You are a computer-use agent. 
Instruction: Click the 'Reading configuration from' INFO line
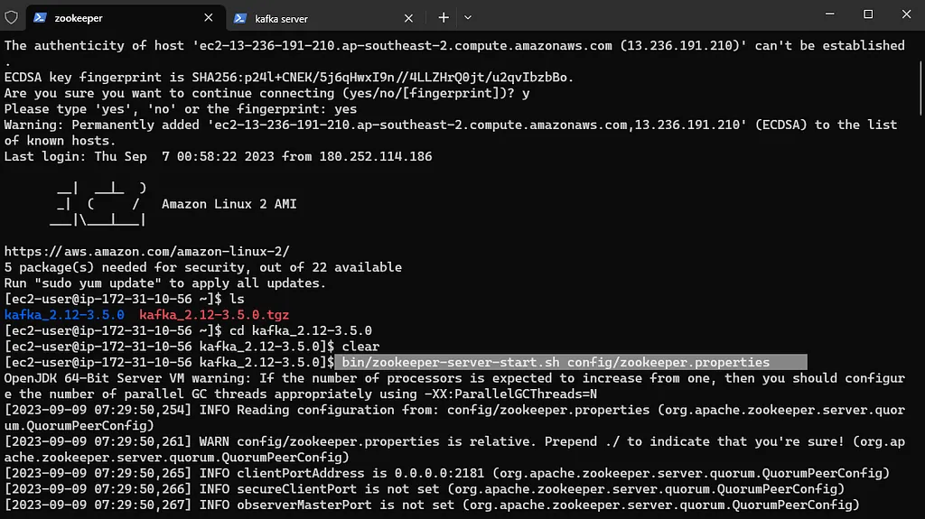(x=454, y=418)
